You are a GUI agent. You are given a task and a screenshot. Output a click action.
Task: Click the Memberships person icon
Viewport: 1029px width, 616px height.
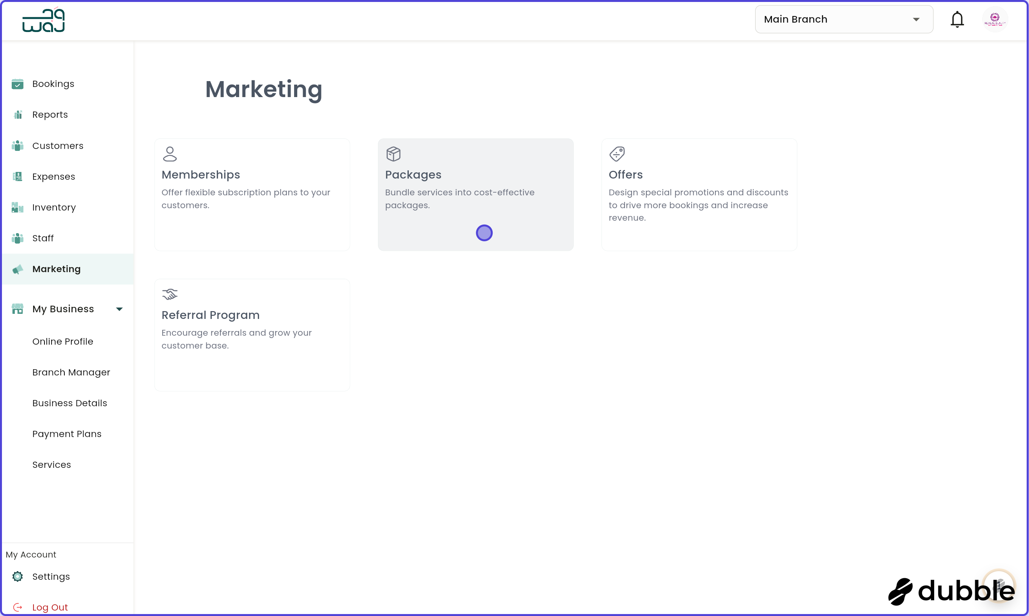point(170,154)
